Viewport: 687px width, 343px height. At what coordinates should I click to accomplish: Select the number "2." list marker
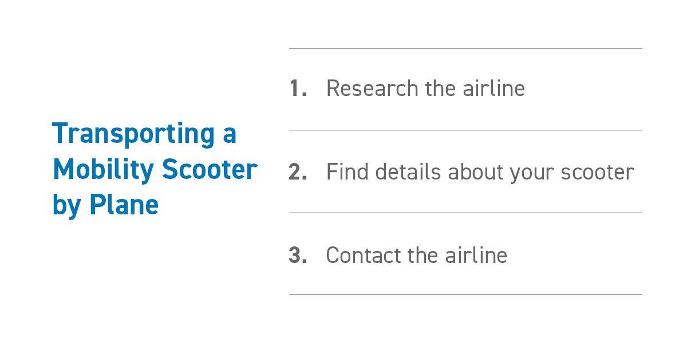(x=298, y=172)
